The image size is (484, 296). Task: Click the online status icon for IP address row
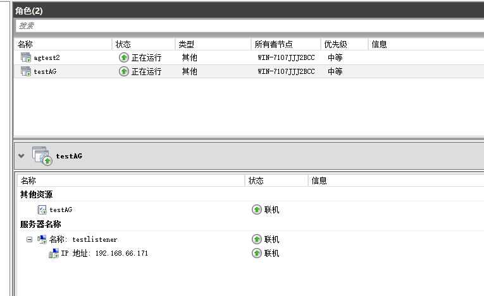256,253
